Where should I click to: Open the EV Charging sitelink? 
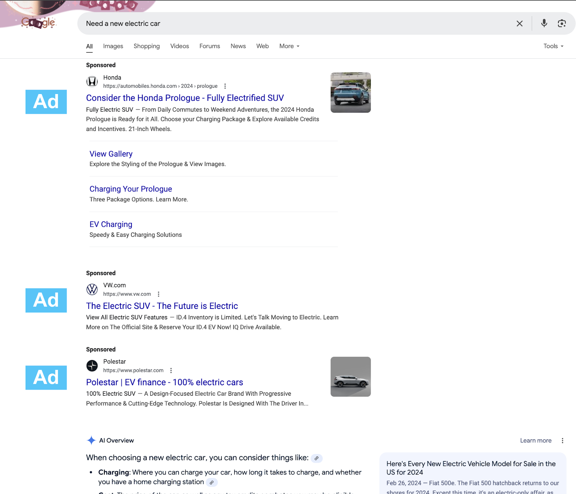pyautogui.click(x=111, y=224)
